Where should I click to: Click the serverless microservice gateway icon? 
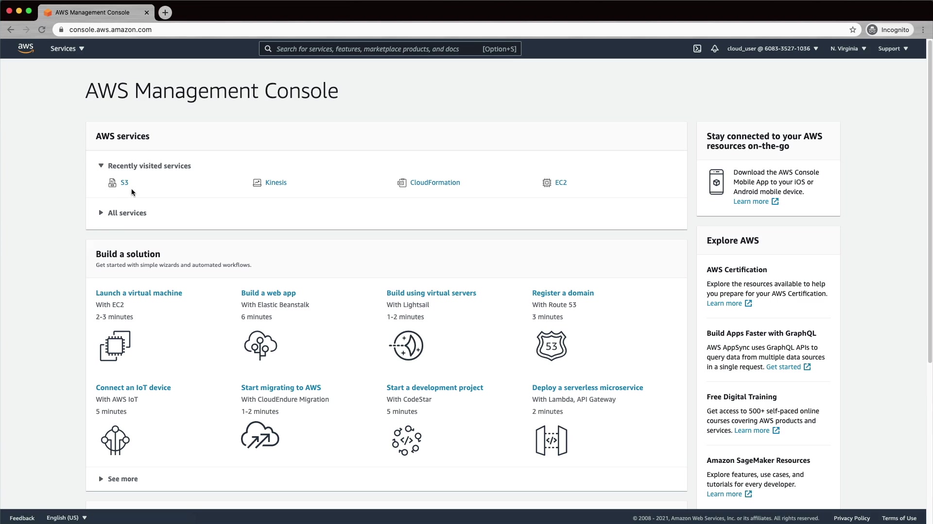(551, 441)
